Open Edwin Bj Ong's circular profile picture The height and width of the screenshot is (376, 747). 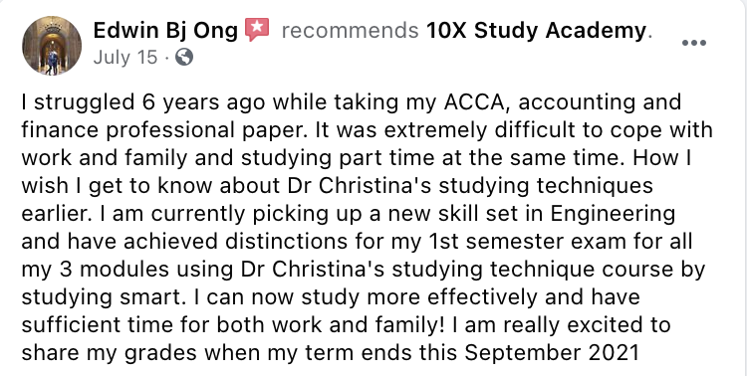tap(52, 46)
